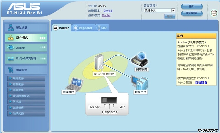Expand the 外部網路 submenu

coord(26,90)
